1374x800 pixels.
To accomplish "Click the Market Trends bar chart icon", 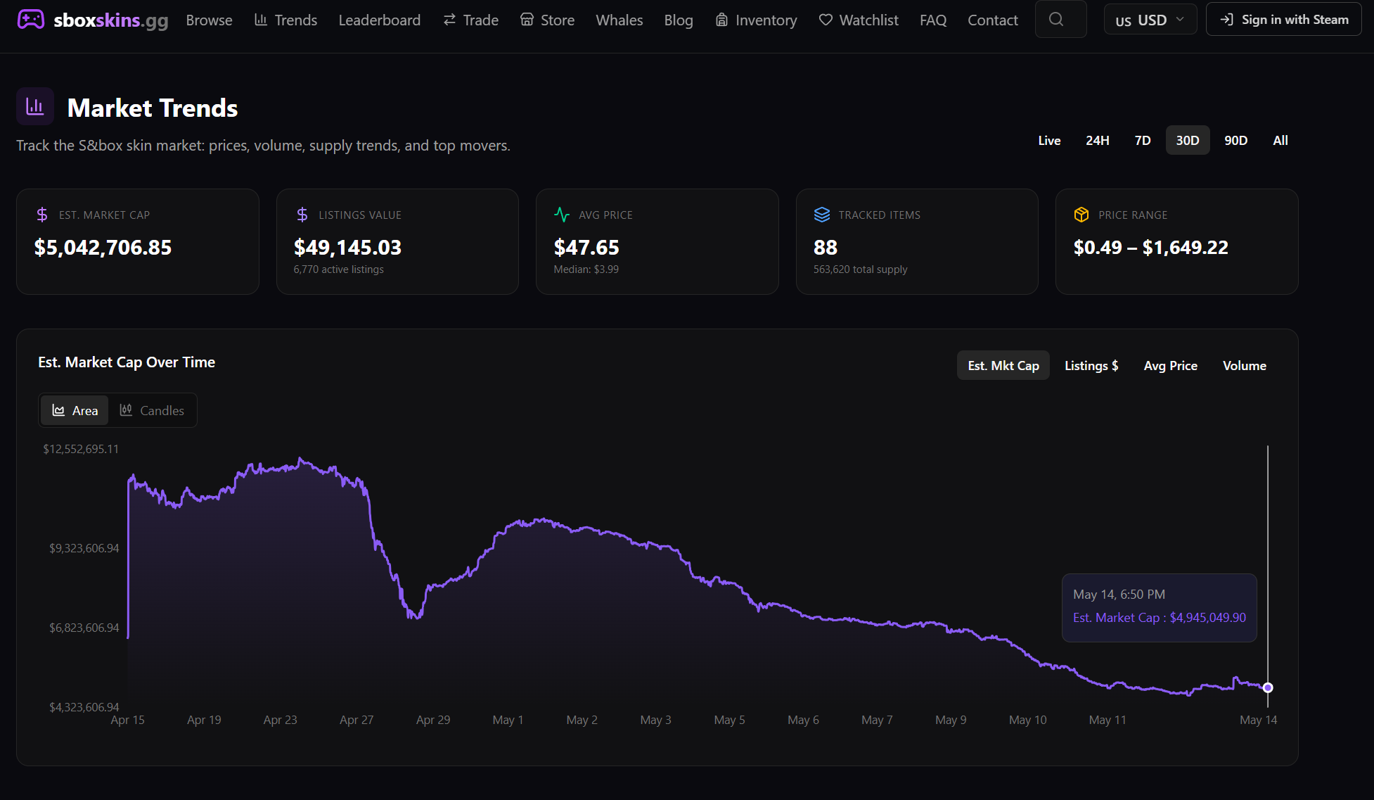I will (35, 106).
